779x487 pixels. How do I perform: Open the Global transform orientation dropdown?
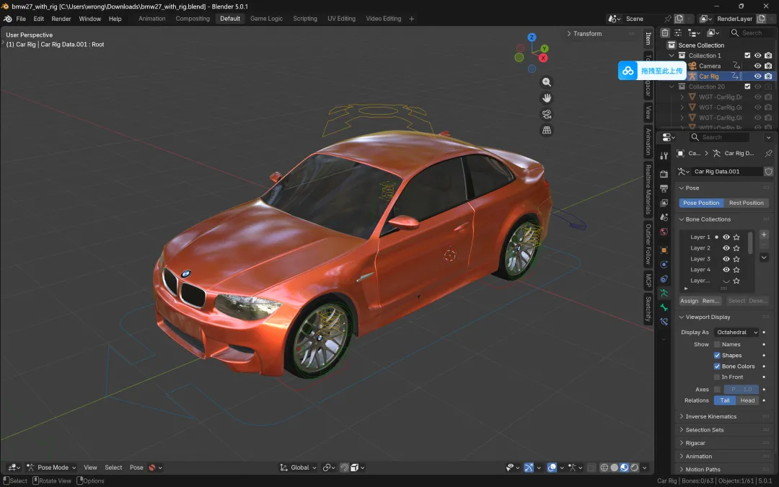click(x=298, y=468)
